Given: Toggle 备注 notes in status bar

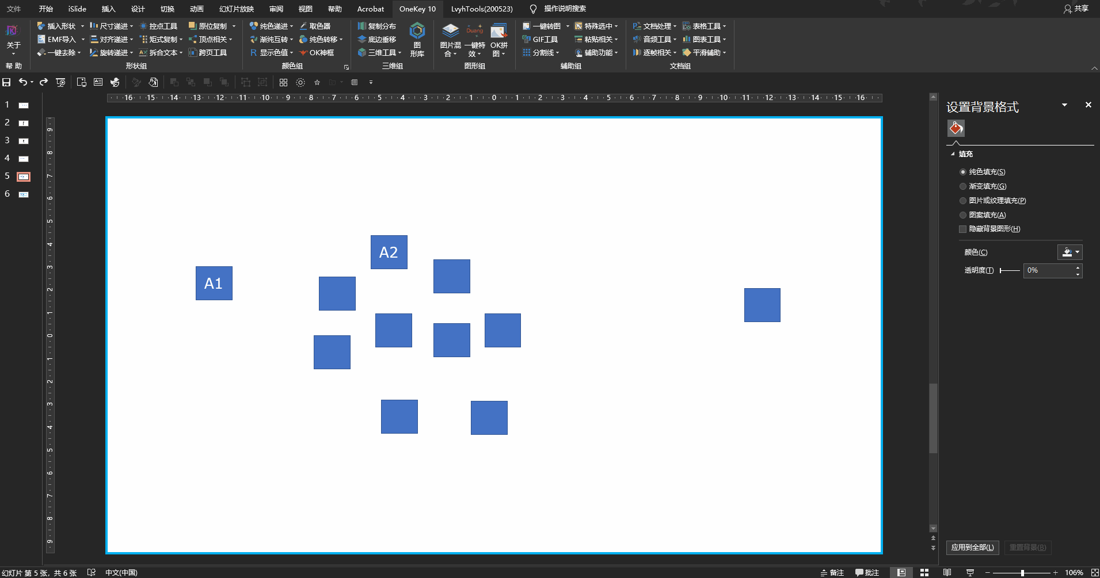Looking at the screenshot, I should tap(832, 573).
